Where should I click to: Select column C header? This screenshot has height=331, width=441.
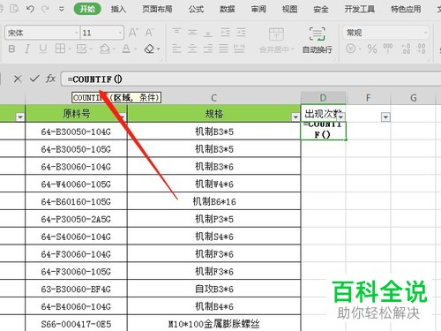pos(214,98)
